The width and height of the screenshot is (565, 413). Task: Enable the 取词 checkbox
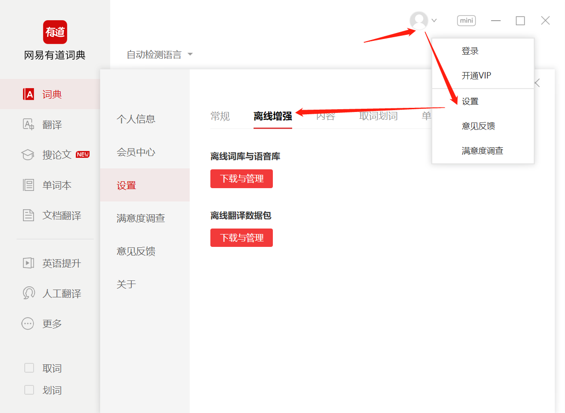click(29, 368)
